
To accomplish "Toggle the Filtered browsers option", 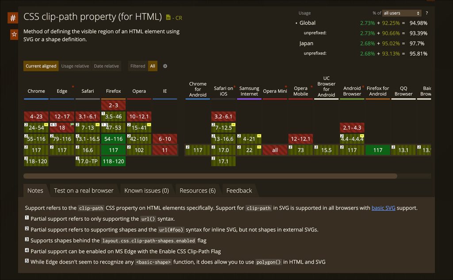I will [x=138, y=66].
